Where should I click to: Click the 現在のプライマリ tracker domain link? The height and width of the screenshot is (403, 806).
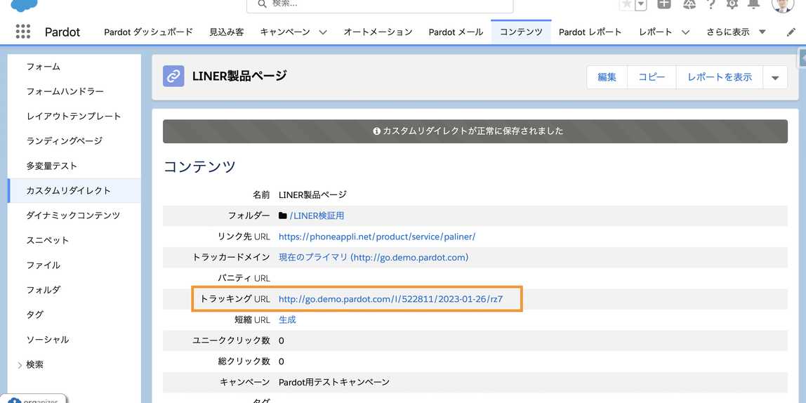[374, 257]
